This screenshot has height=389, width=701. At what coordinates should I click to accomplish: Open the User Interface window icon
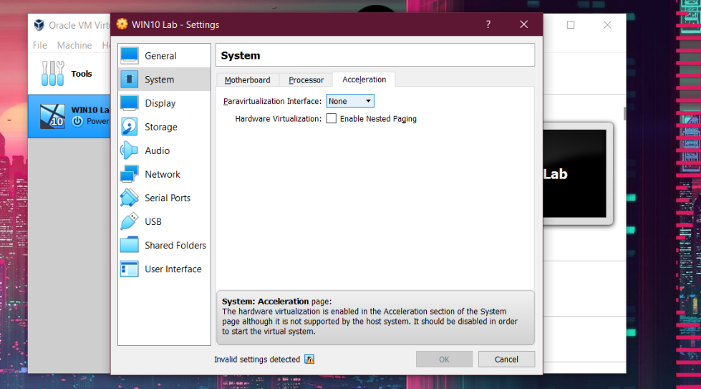coord(129,269)
